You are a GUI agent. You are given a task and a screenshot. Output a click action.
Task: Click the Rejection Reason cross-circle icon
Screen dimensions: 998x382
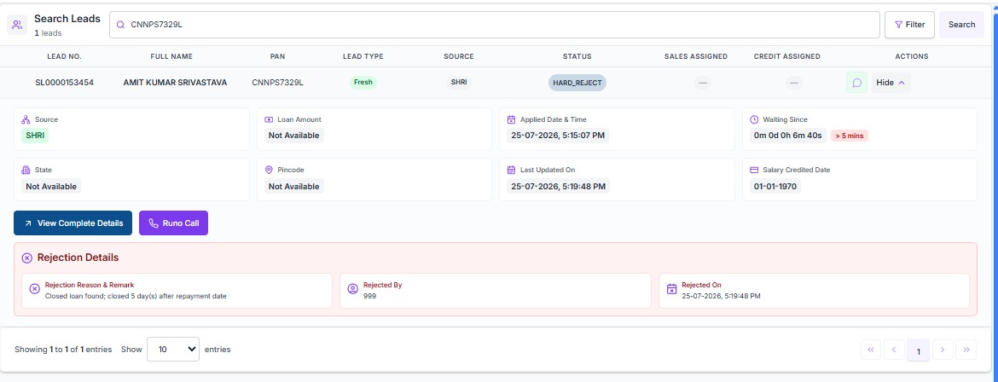pos(35,289)
